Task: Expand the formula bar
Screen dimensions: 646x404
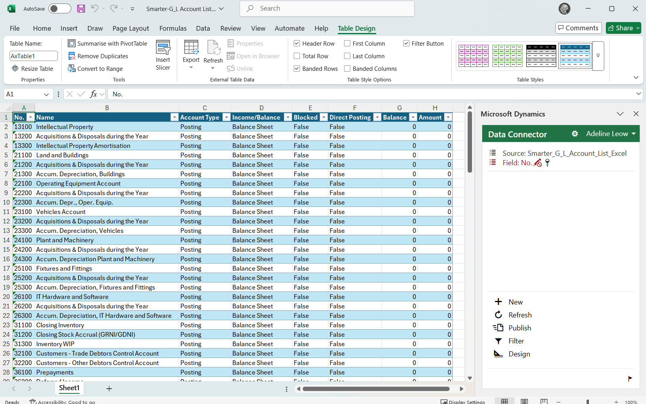Action: [638, 94]
